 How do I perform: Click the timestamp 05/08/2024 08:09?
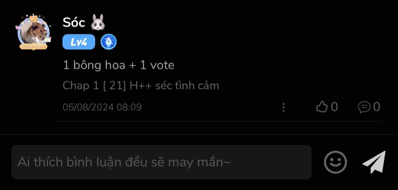tap(102, 107)
